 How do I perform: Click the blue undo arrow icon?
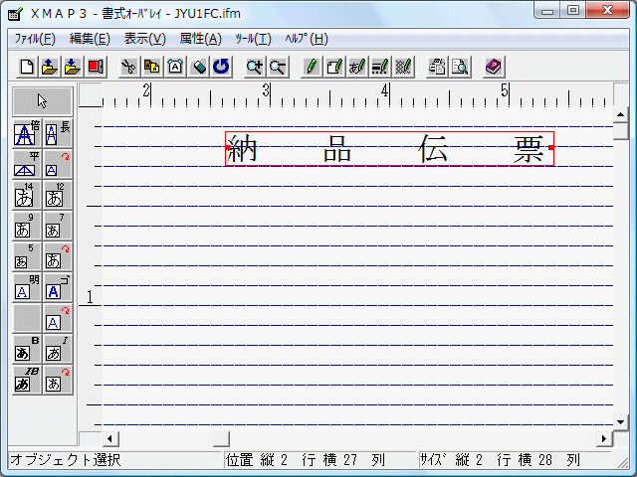pos(221,67)
